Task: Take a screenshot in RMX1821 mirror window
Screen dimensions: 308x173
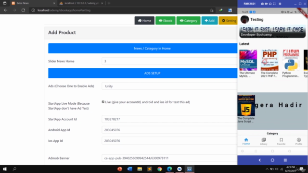Action: tap(262, 4)
